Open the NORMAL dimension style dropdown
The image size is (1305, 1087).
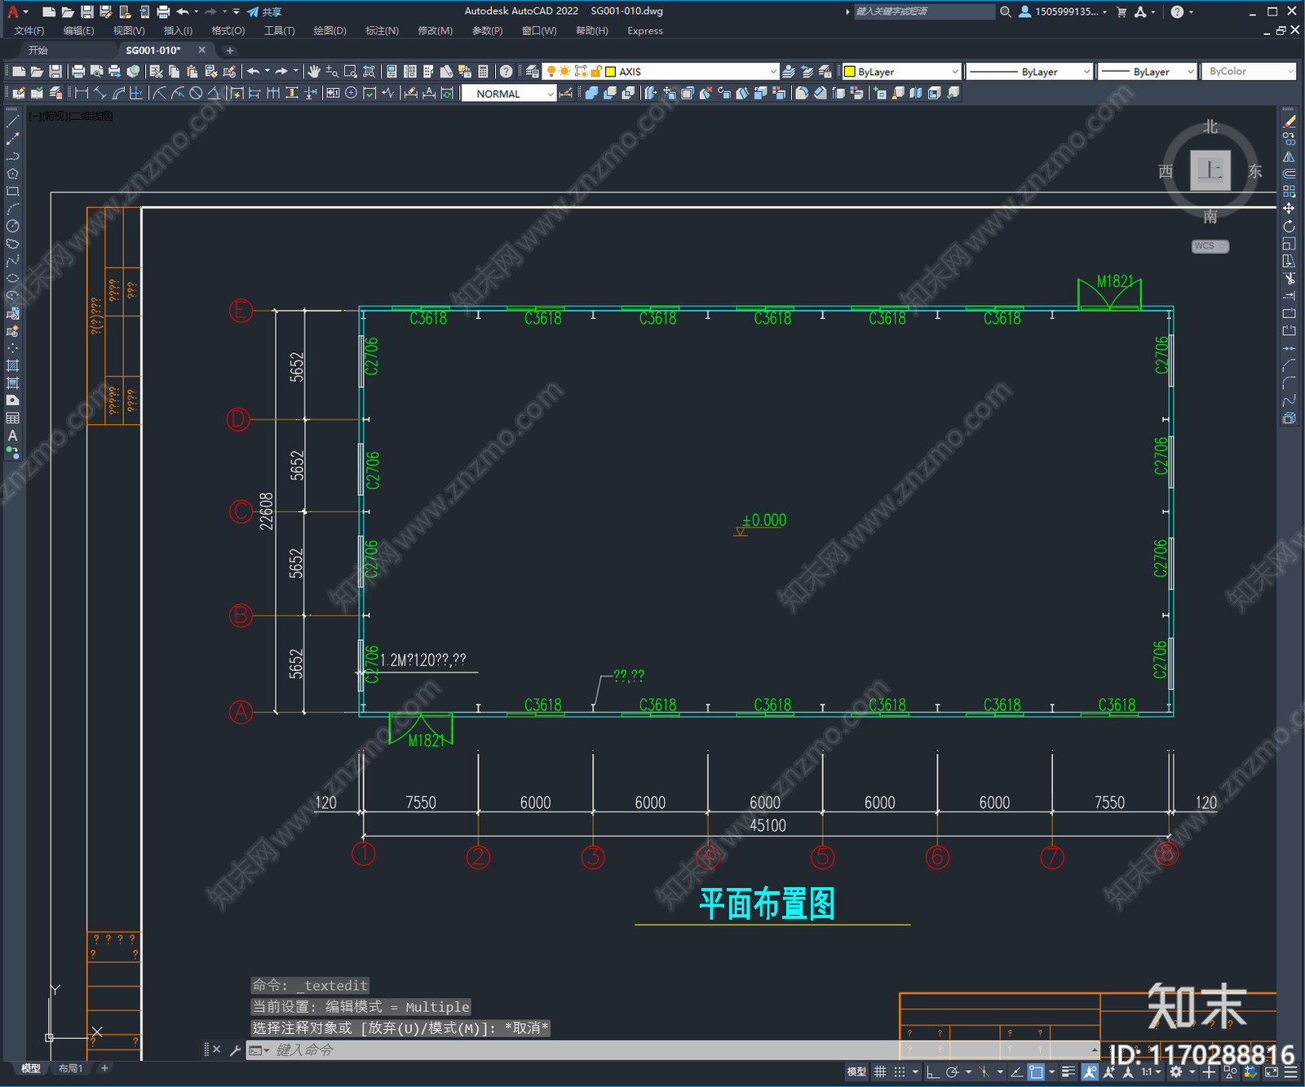coord(551,94)
